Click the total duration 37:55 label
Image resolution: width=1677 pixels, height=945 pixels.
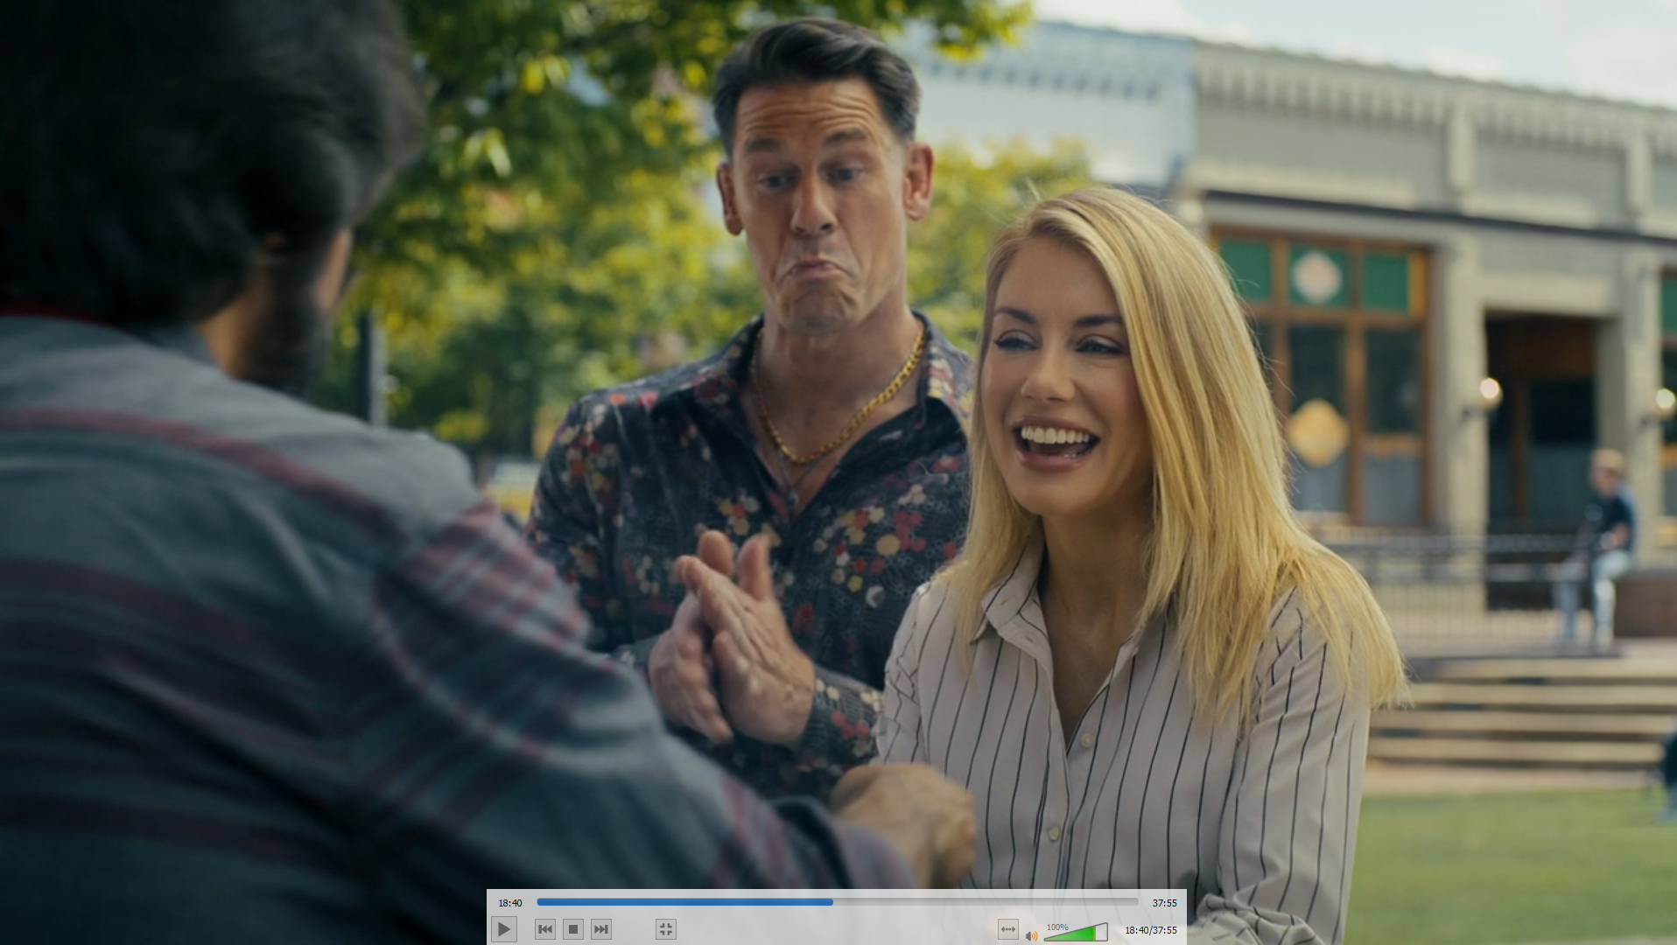(1164, 903)
